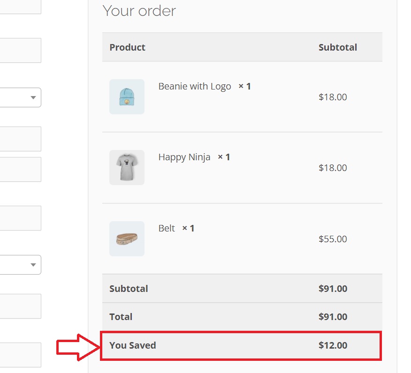
Task: Click the $12.00 saved amount
Action: 333,345
